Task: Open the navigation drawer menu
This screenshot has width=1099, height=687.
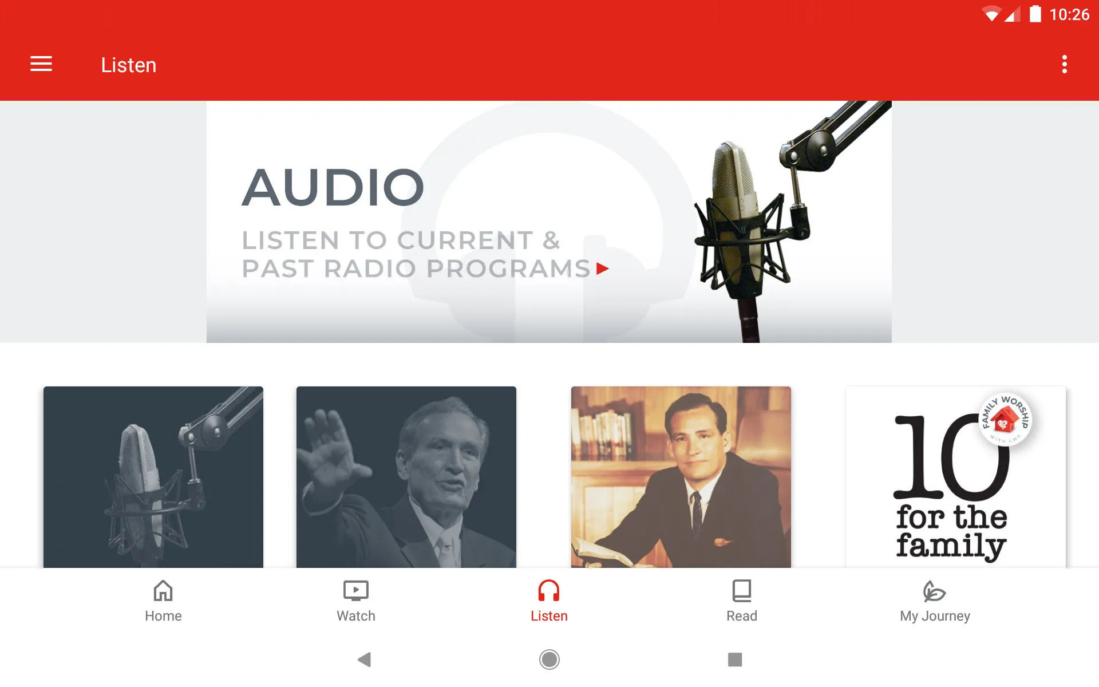Action: [x=41, y=65]
